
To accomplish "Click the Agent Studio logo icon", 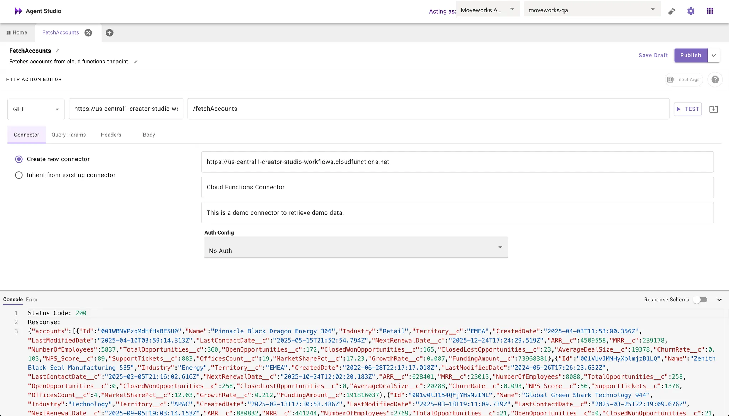I will (18, 11).
